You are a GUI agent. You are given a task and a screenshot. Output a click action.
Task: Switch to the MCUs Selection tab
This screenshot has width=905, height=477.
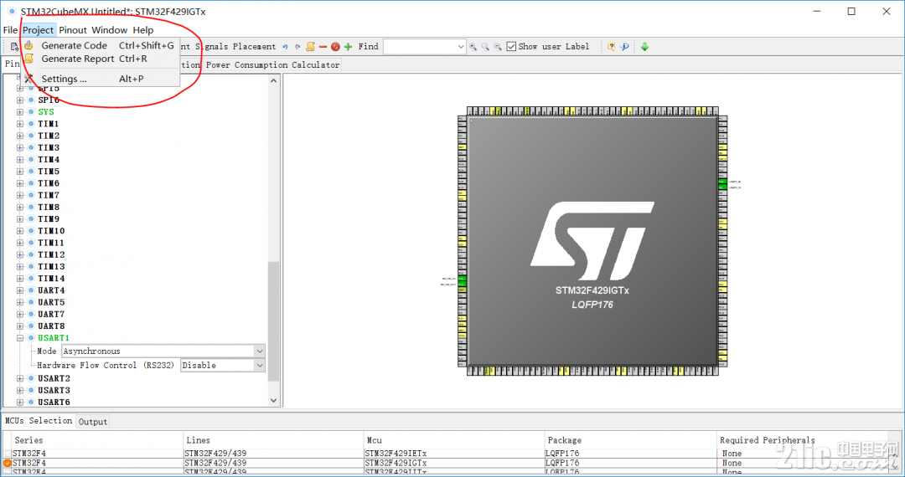pos(39,421)
